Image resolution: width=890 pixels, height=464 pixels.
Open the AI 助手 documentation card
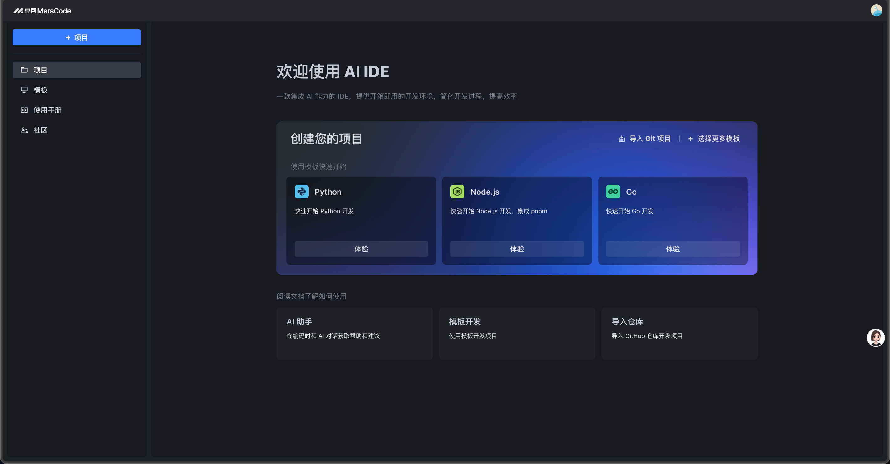[354, 333]
